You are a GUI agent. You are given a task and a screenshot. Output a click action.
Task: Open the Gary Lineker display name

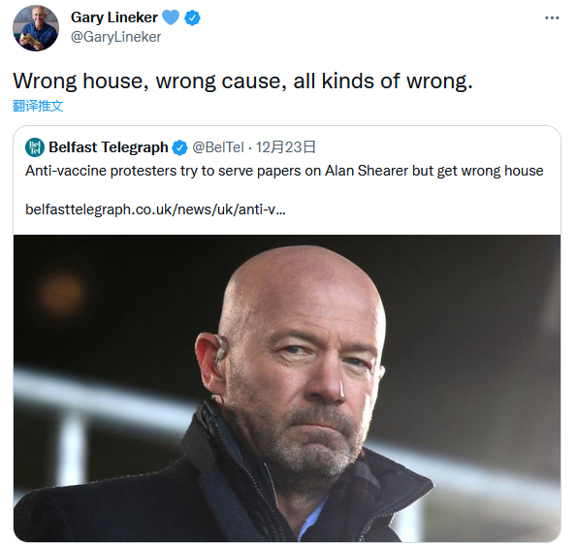coord(114,17)
